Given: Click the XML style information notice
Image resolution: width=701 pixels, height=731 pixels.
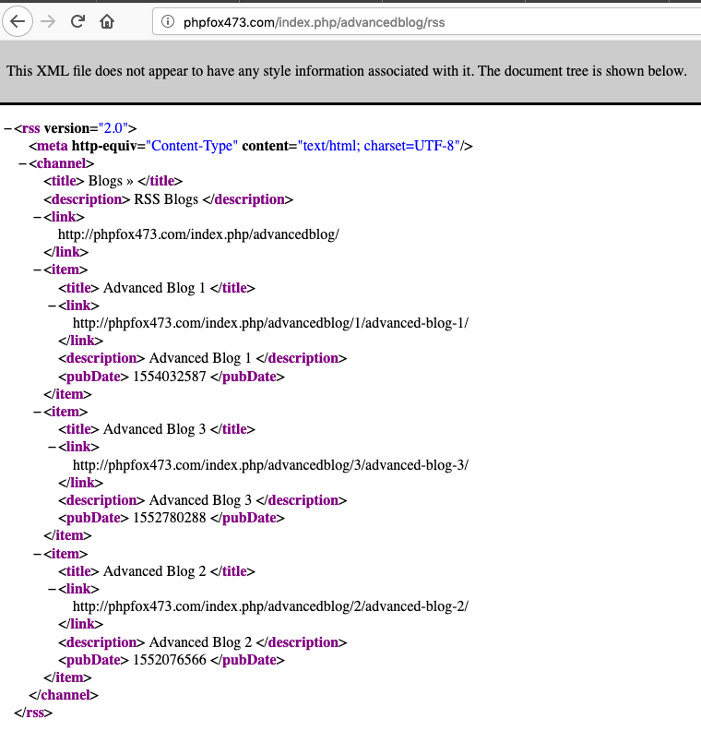Looking at the screenshot, I should [x=346, y=71].
